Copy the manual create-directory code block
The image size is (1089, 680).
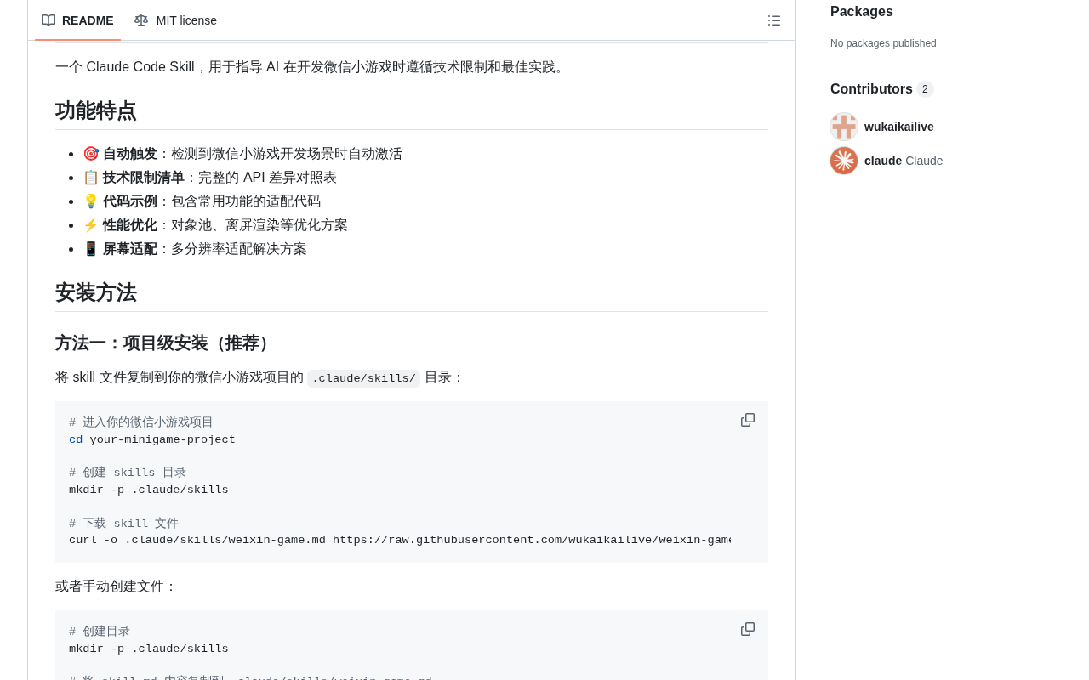(748, 629)
